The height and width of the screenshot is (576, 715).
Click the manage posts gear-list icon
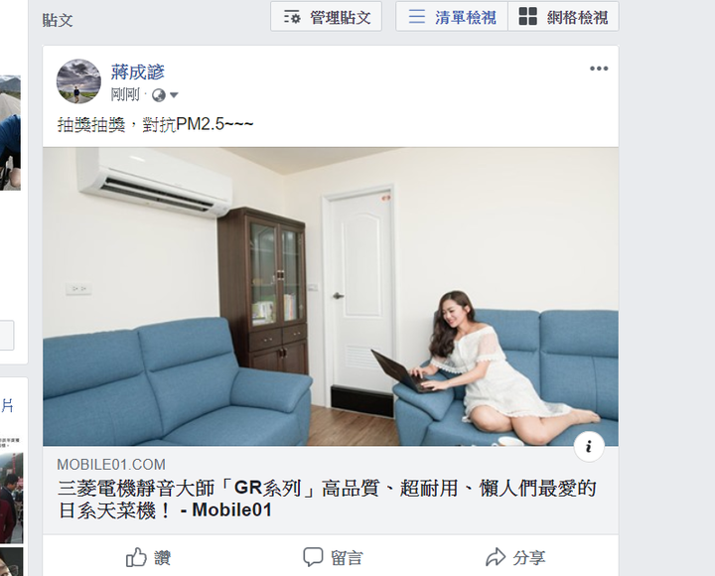tap(292, 17)
